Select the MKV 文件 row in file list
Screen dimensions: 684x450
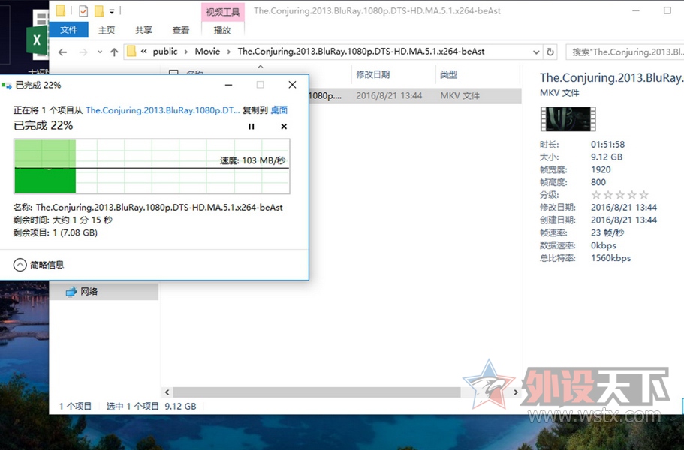[x=414, y=95]
